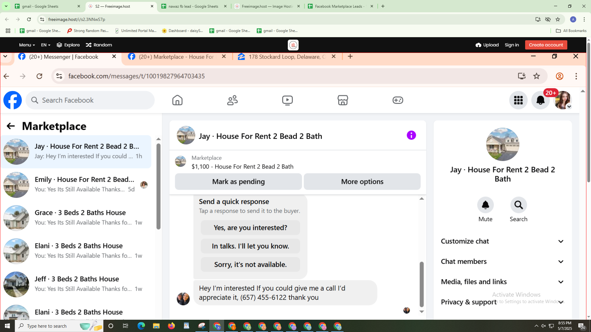
Task: Open the Friends icon in Facebook nav
Action: 232,100
